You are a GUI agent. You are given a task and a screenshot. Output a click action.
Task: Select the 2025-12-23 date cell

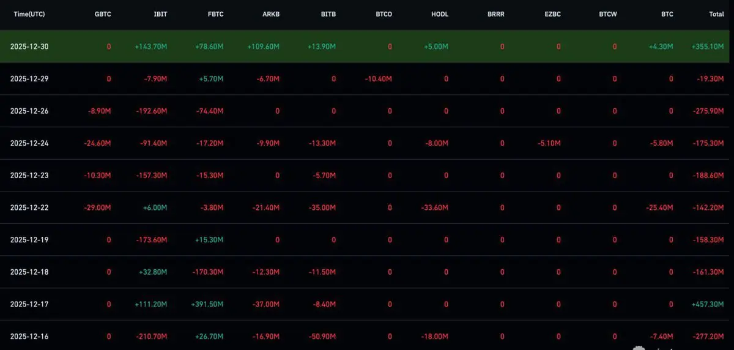(x=29, y=176)
